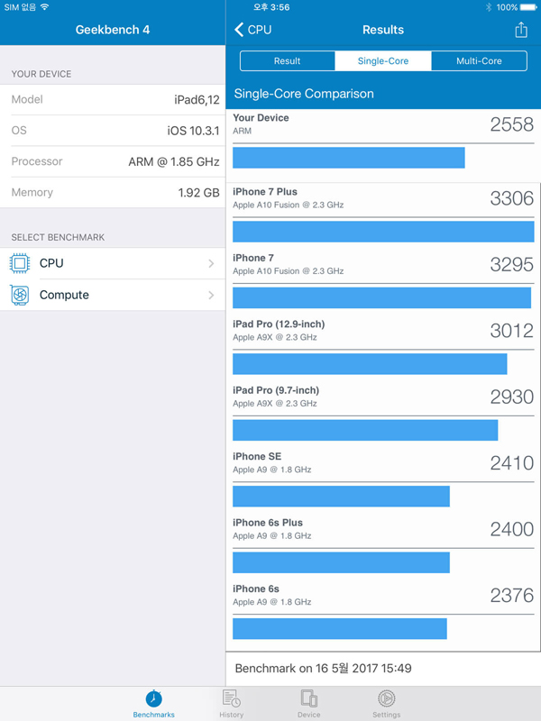Open the Compute benchmark row
The image size is (541, 721).
pyautogui.click(x=113, y=296)
